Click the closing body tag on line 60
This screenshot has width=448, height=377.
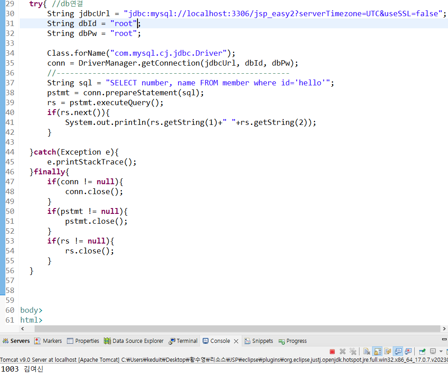[31, 310]
